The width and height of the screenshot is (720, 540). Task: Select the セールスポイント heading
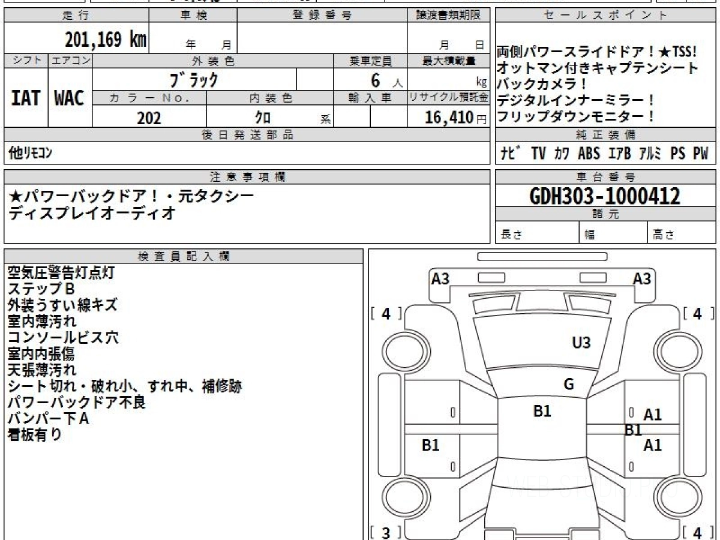(605, 16)
